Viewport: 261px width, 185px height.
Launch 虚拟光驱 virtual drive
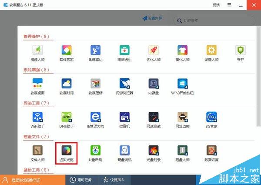tap(67, 154)
